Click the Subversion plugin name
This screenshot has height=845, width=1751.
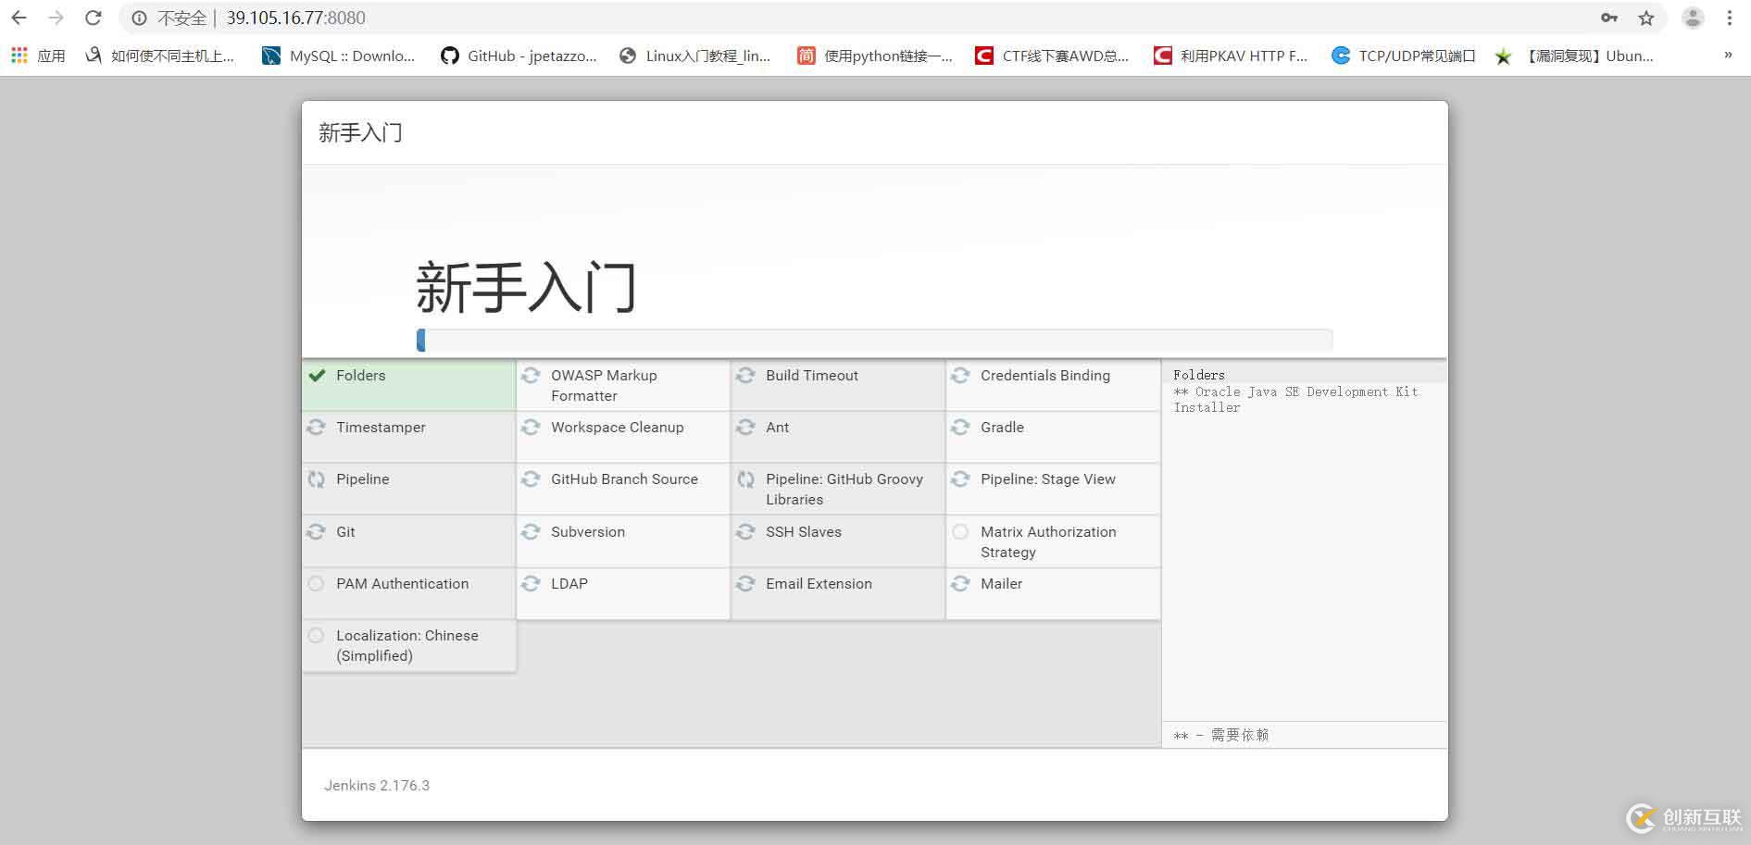click(588, 531)
